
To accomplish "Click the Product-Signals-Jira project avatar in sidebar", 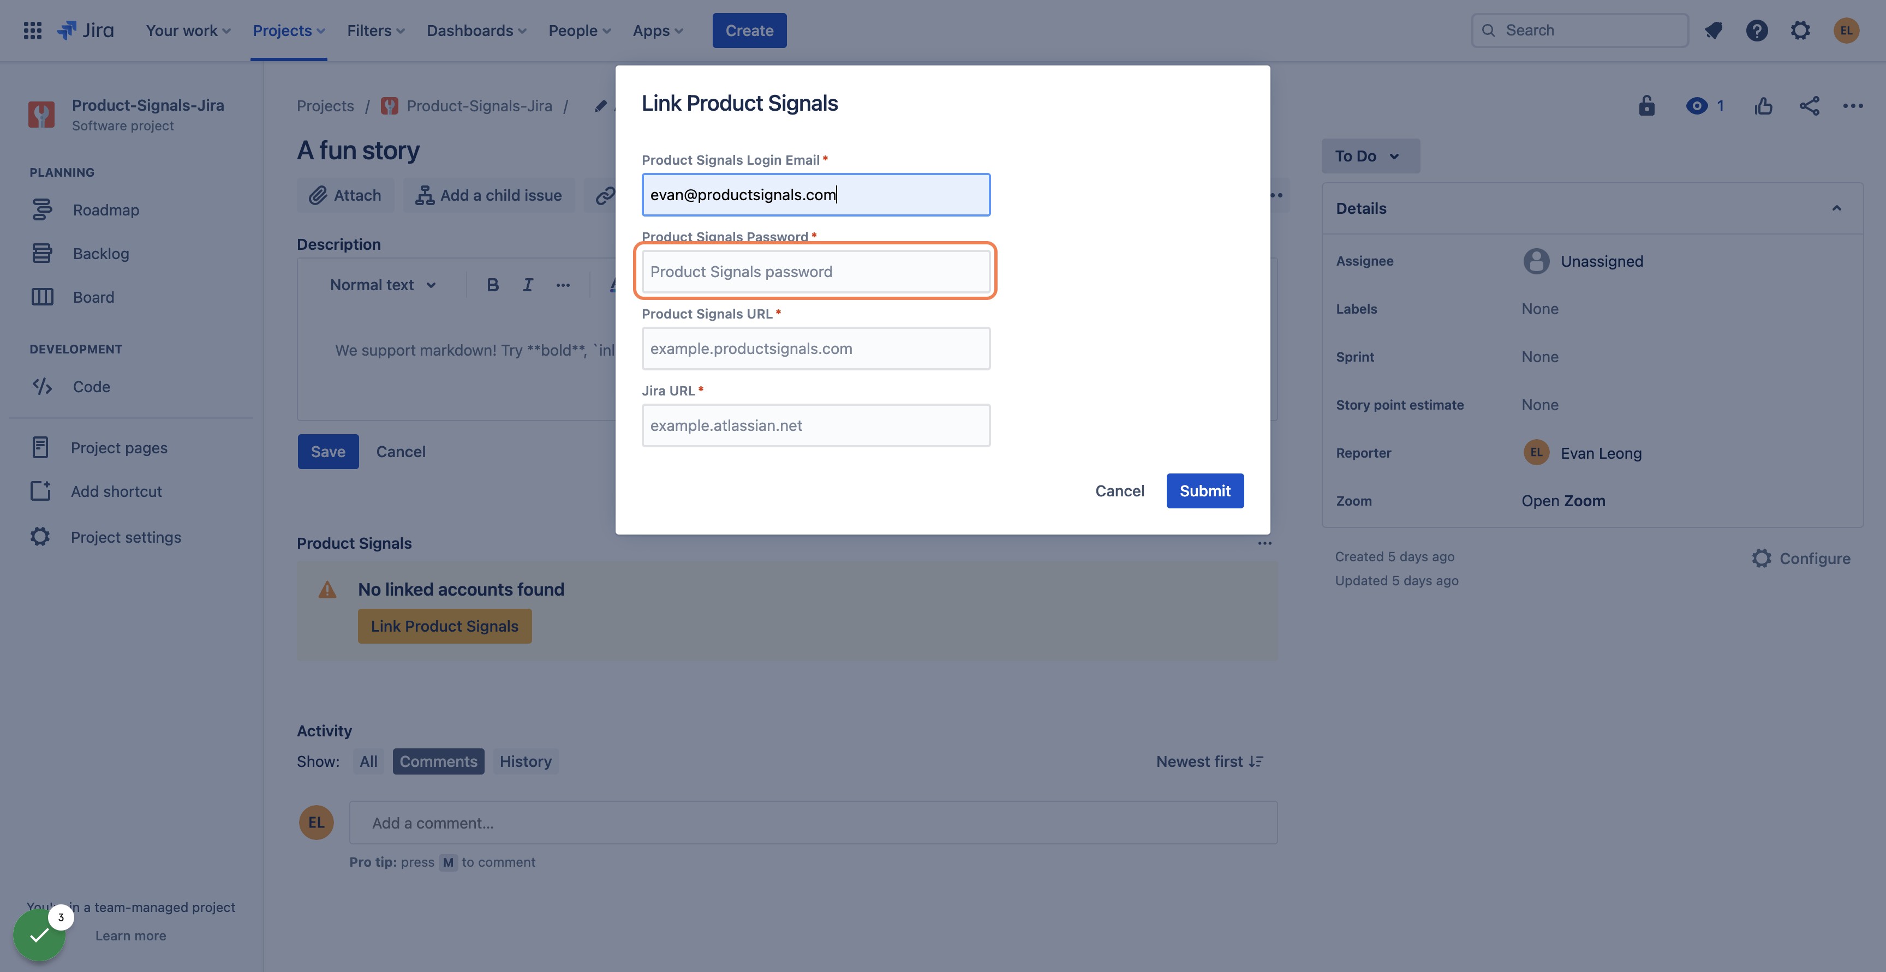I will (x=41, y=114).
